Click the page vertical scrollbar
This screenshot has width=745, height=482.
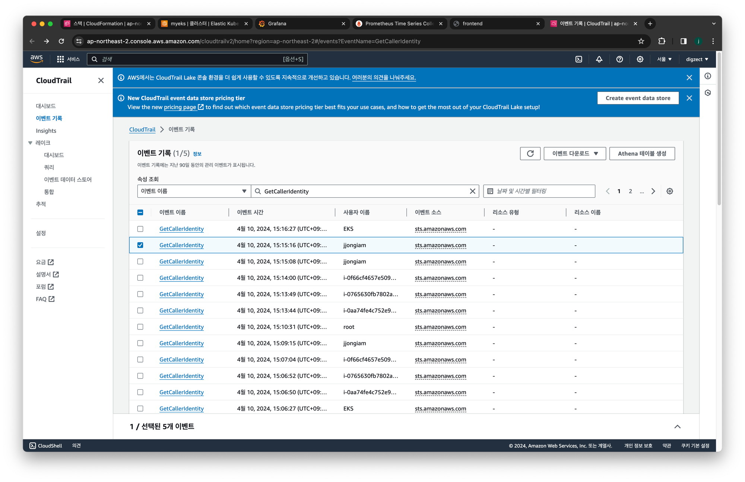click(x=719, y=128)
